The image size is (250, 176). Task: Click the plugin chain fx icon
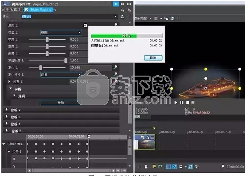pyautogui.click(x=122, y=10)
